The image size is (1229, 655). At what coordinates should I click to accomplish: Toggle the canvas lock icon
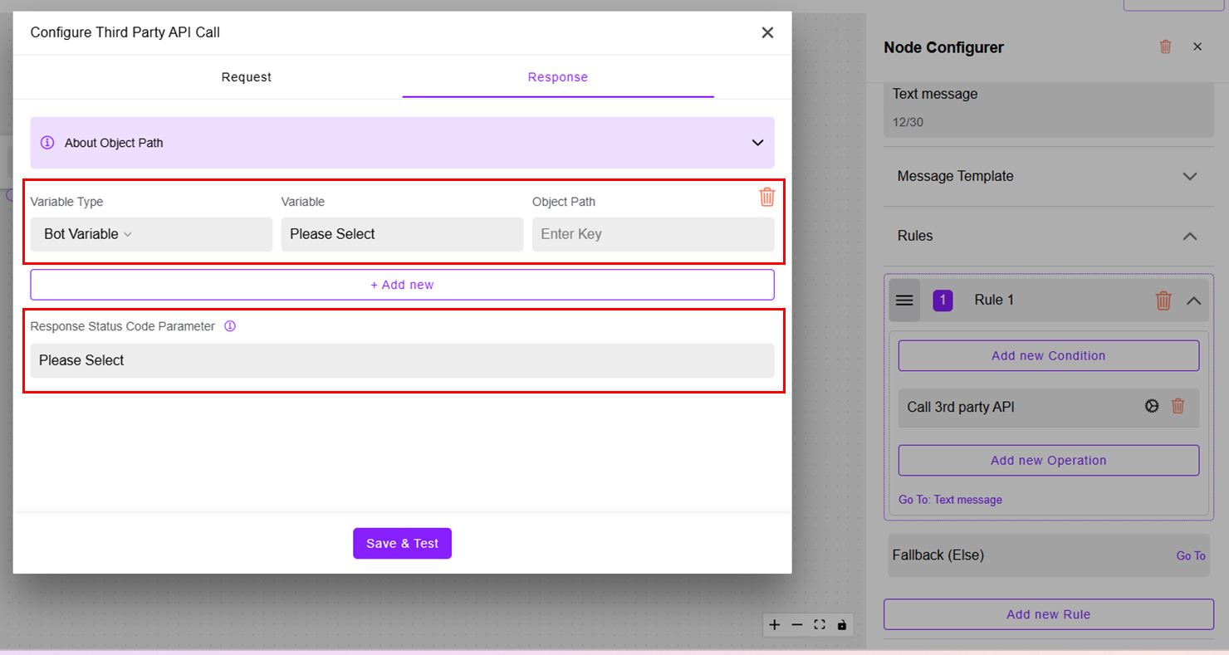842,624
